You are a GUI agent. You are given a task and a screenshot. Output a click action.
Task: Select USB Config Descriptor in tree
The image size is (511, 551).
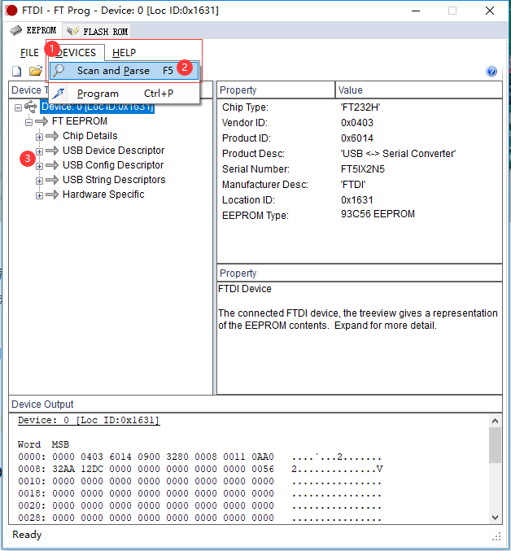click(x=113, y=165)
